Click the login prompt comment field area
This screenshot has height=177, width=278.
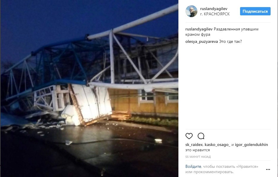[x=225, y=169]
